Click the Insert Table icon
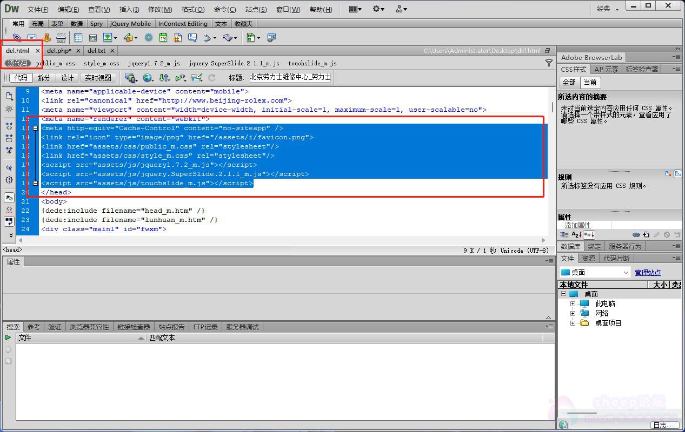This screenshot has width=685, height=432. [78, 37]
